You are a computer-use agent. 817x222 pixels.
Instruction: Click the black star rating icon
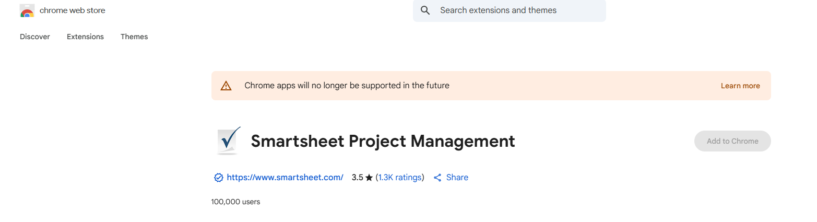tap(369, 178)
